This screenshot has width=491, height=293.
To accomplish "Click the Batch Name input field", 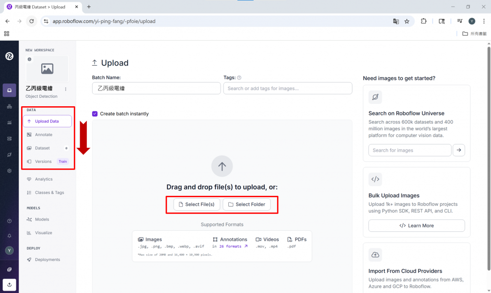I will pos(156,89).
